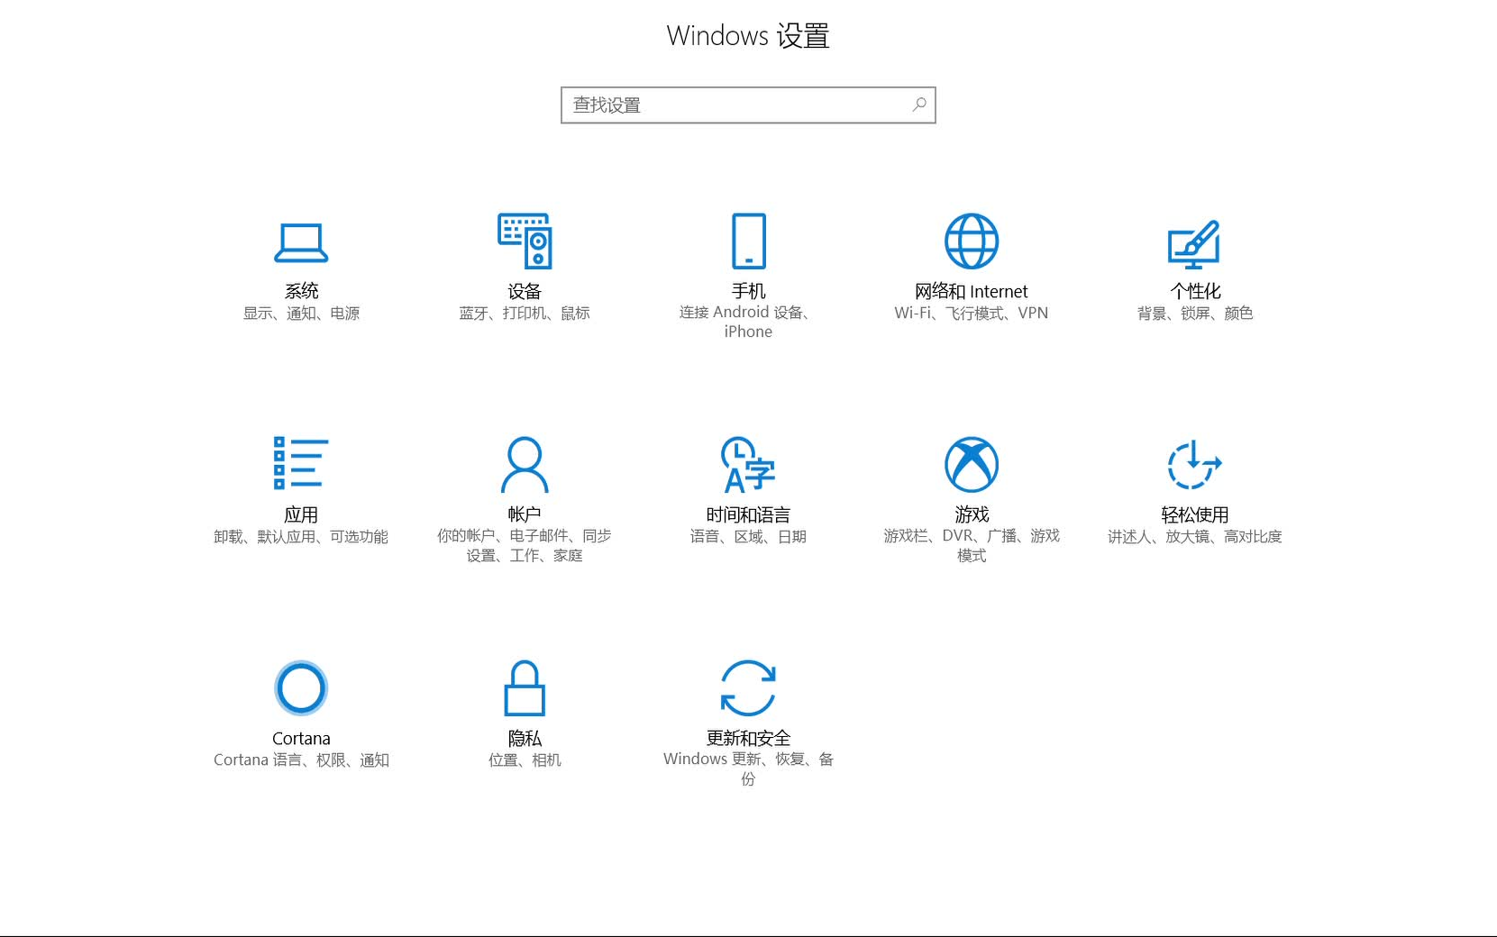This screenshot has width=1497, height=937.
Task: Open the 设备 keyboard and speaker icon
Action: [525, 241]
